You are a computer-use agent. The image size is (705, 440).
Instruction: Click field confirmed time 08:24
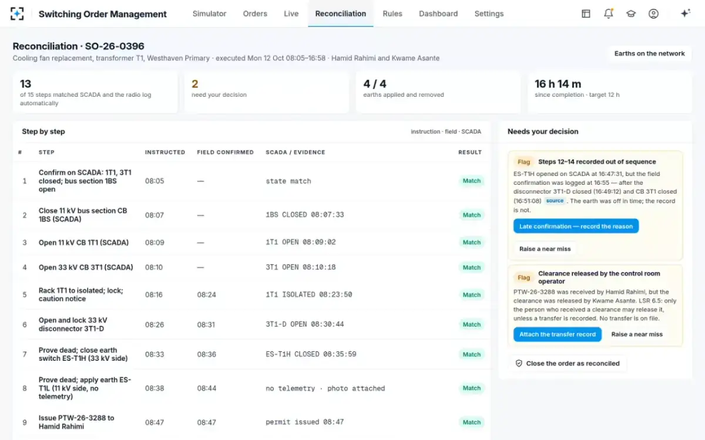[x=207, y=295]
